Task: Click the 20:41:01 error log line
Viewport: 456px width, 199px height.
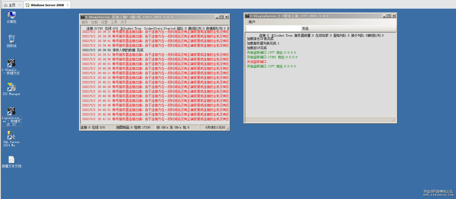Action: 155,119
